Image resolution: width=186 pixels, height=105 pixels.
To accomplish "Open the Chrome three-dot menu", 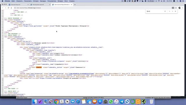I will (183, 8).
